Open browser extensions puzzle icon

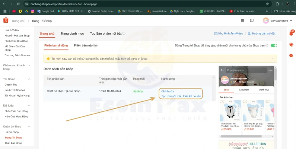(x=277, y=4)
